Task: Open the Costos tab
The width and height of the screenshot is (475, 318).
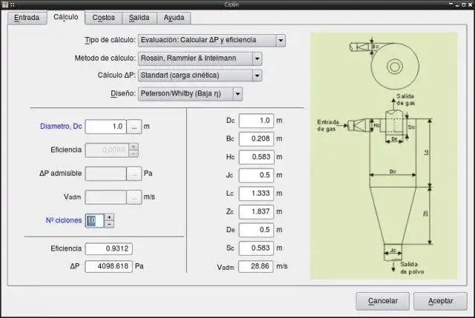Action: click(104, 18)
